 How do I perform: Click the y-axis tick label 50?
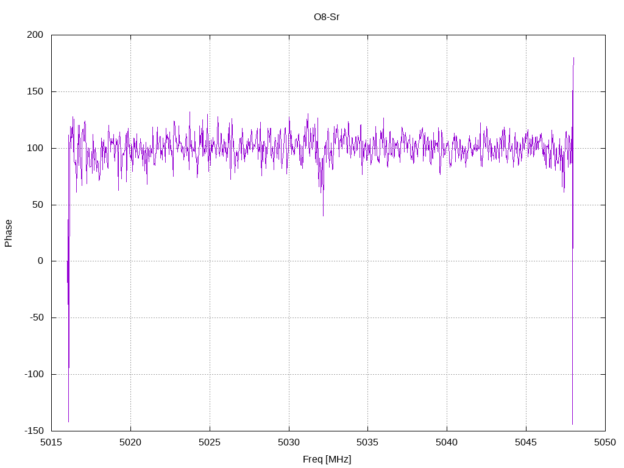(38, 205)
